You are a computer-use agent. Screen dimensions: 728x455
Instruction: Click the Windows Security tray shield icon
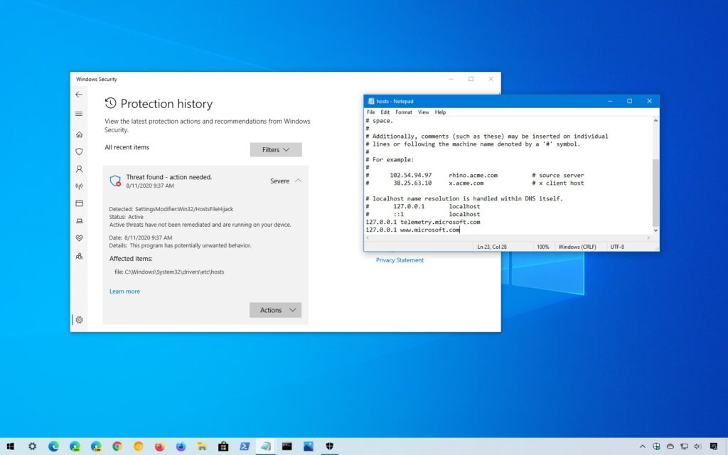[656, 446]
